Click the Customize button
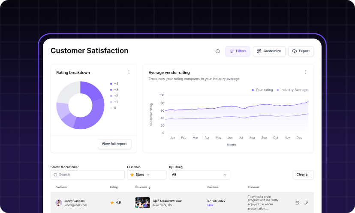Image resolution: width=355 pixels, height=213 pixels. [269, 51]
